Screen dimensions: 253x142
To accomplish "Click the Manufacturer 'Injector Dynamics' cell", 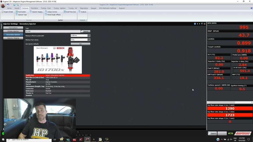I will [x=51, y=82].
